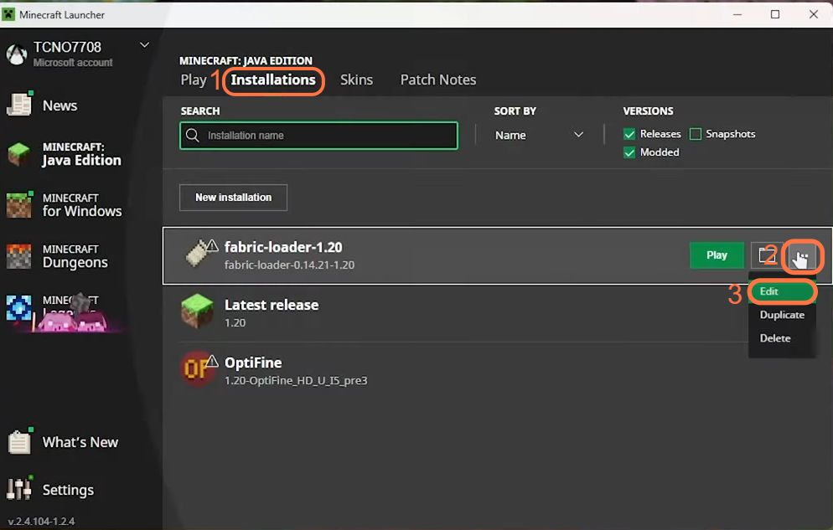Open Minecraft for Windows icon
The width and height of the screenshot is (833, 530).
[19, 205]
